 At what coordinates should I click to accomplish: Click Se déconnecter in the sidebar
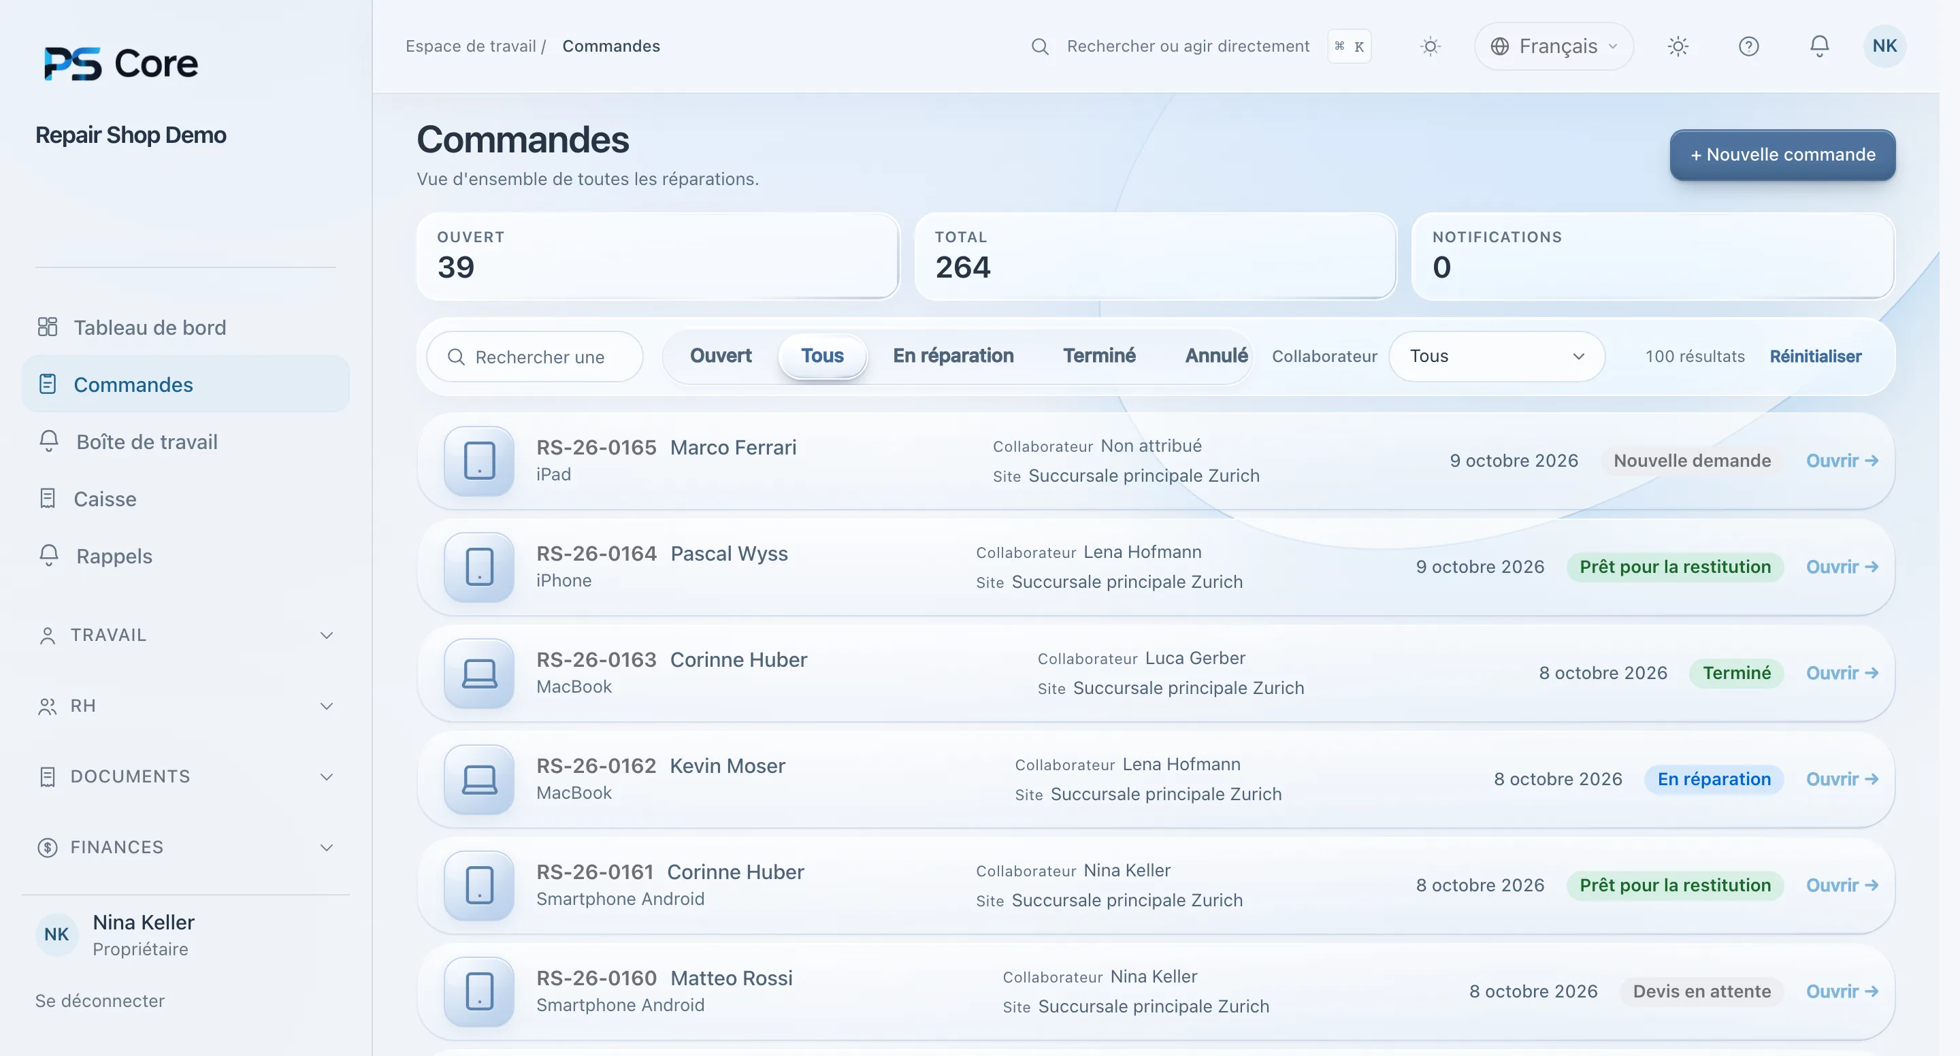[99, 1000]
